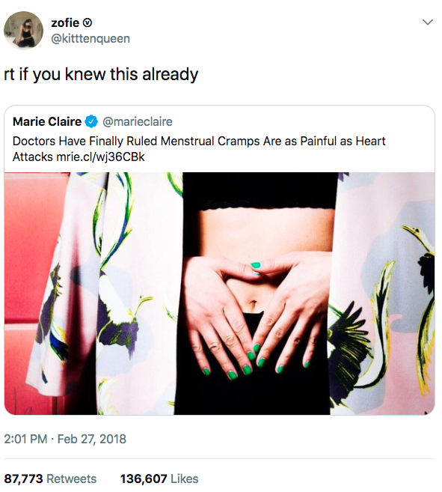Click the circled badge next to zofie
Viewport: 442px width, 492px height.
[88, 23]
